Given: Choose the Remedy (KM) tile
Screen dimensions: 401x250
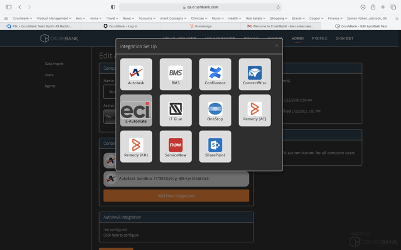Looking at the screenshot, I should click(136, 147).
